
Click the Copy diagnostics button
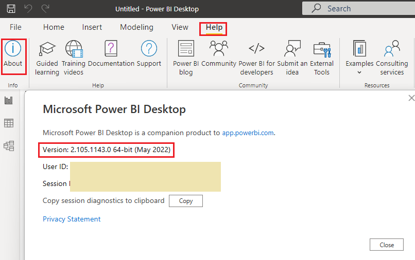tap(186, 201)
